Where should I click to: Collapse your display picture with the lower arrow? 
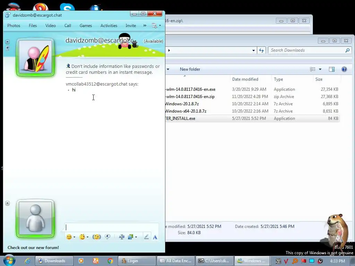8,203
